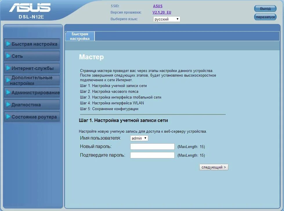The image size is (284, 211).
Task: Click the SSID: label in the header
Action: click(115, 6)
